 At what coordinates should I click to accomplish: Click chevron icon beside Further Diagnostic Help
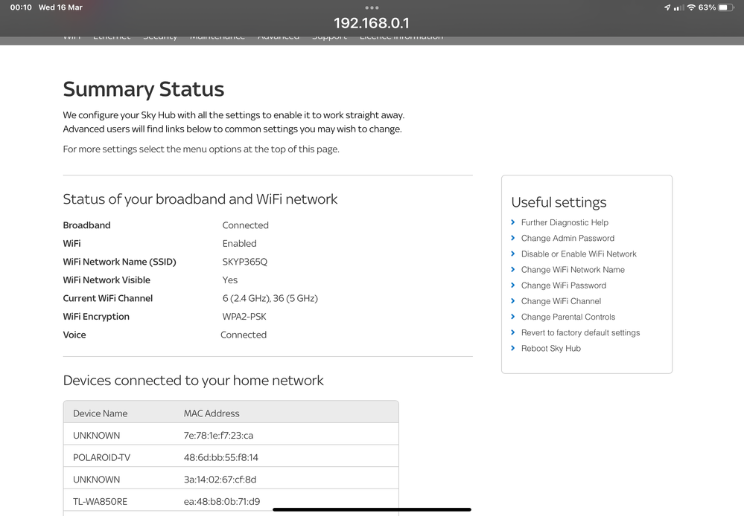(x=513, y=222)
